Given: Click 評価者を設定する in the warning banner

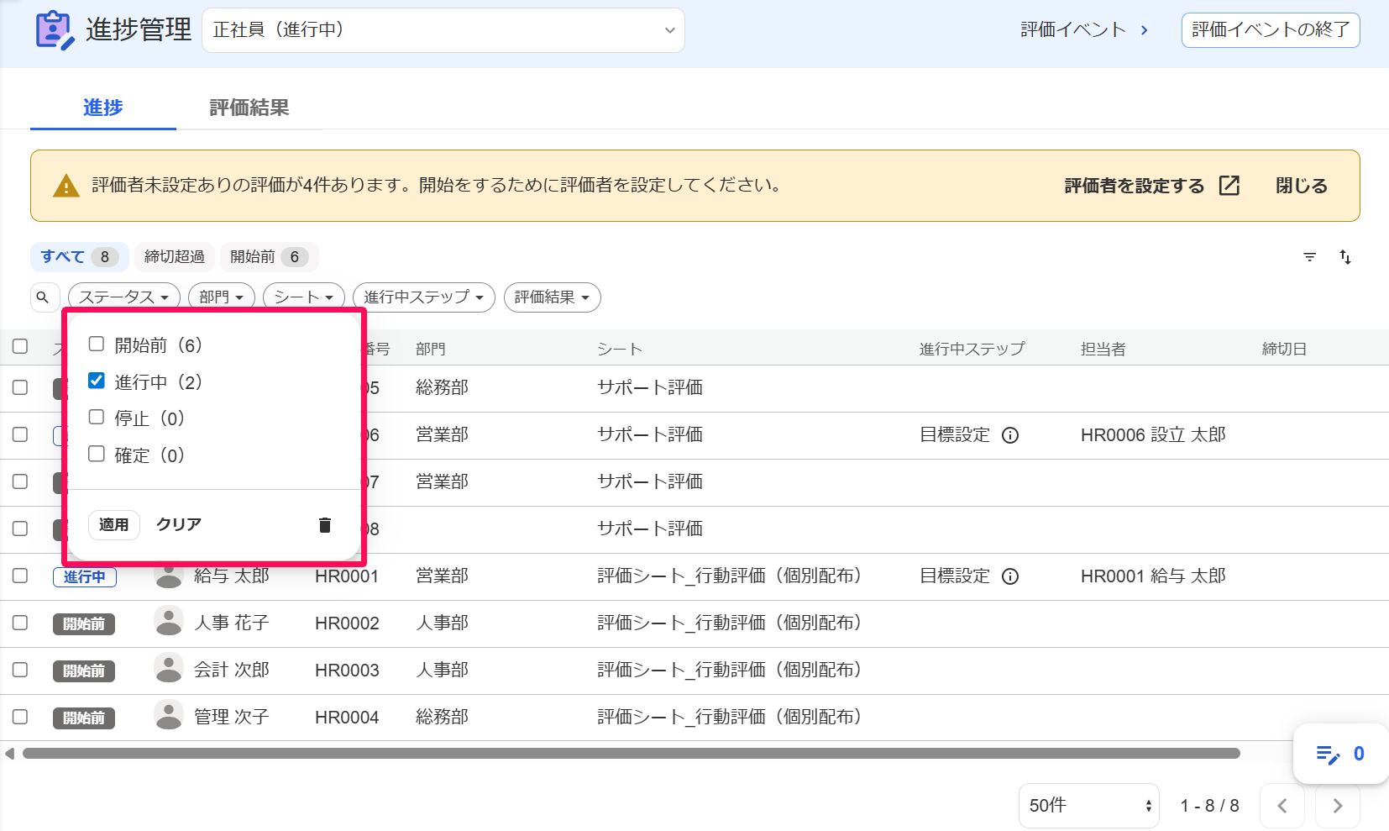Looking at the screenshot, I should click(1135, 186).
